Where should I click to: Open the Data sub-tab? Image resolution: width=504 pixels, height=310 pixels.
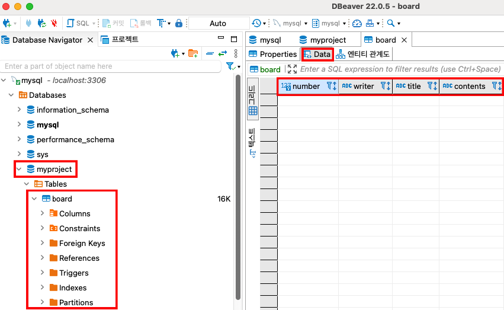[x=317, y=54]
